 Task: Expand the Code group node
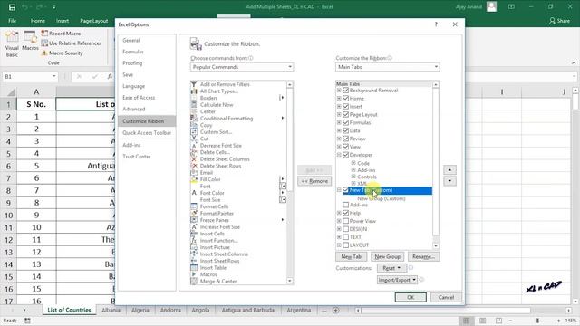coord(353,163)
